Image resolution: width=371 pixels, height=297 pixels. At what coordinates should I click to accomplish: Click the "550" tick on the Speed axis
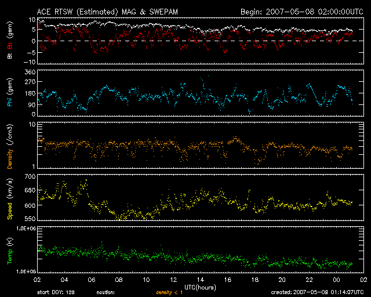(x=30, y=219)
